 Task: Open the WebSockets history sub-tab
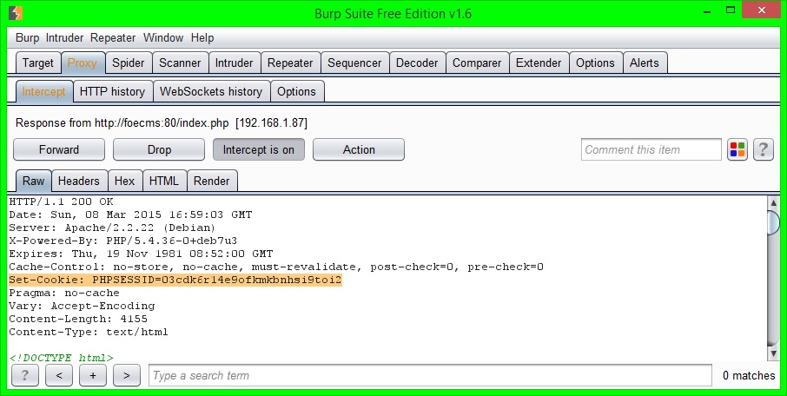211,92
